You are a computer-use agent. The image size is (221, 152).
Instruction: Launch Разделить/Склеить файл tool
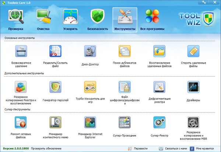[56, 52]
